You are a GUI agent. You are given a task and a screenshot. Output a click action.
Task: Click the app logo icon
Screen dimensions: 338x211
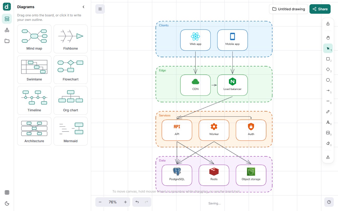[x=7, y=7]
